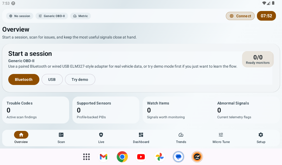This screenshot has height=165, width=282.
Task: Choose the Bluetooth connection option
Action: coord(24,79)
